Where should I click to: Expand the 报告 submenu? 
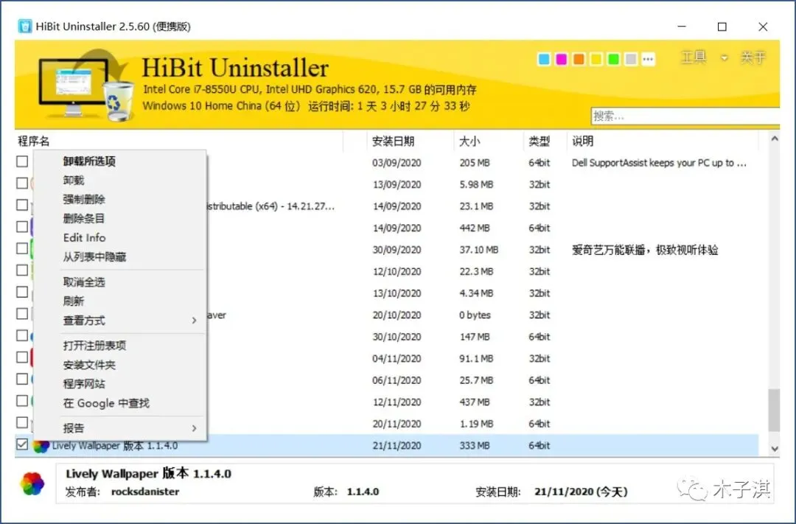pos(120,428)
